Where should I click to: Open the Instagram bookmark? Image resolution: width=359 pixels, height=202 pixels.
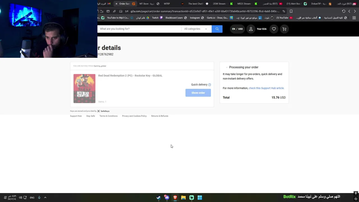(x=197, y=18)
